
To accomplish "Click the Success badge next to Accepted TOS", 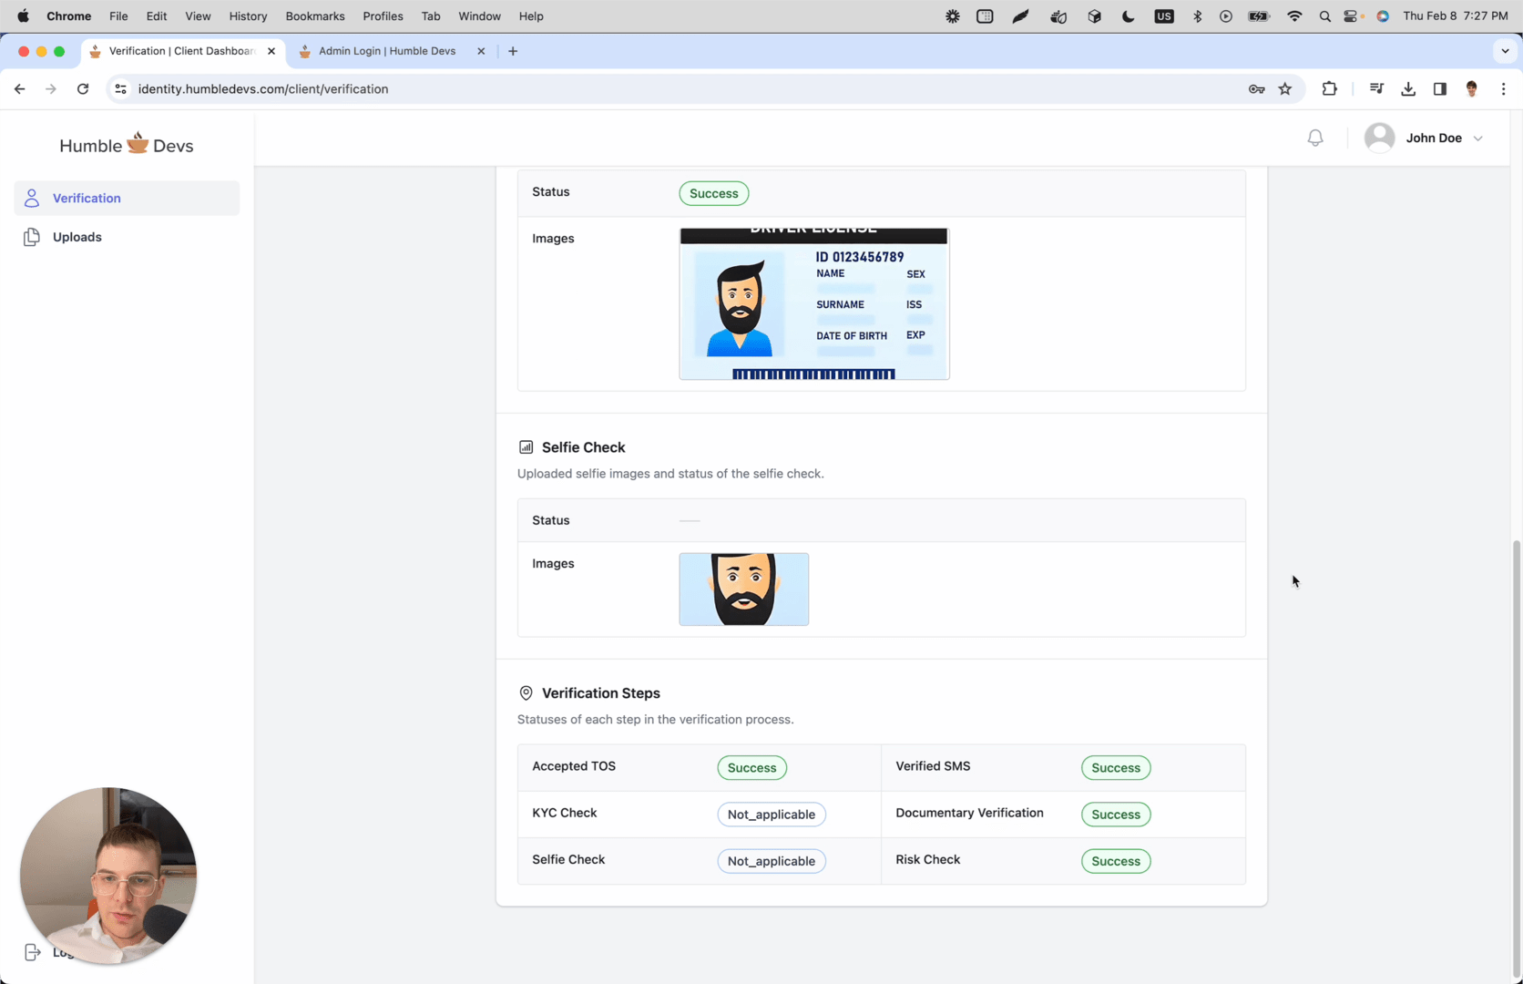I will click(752, 768).
